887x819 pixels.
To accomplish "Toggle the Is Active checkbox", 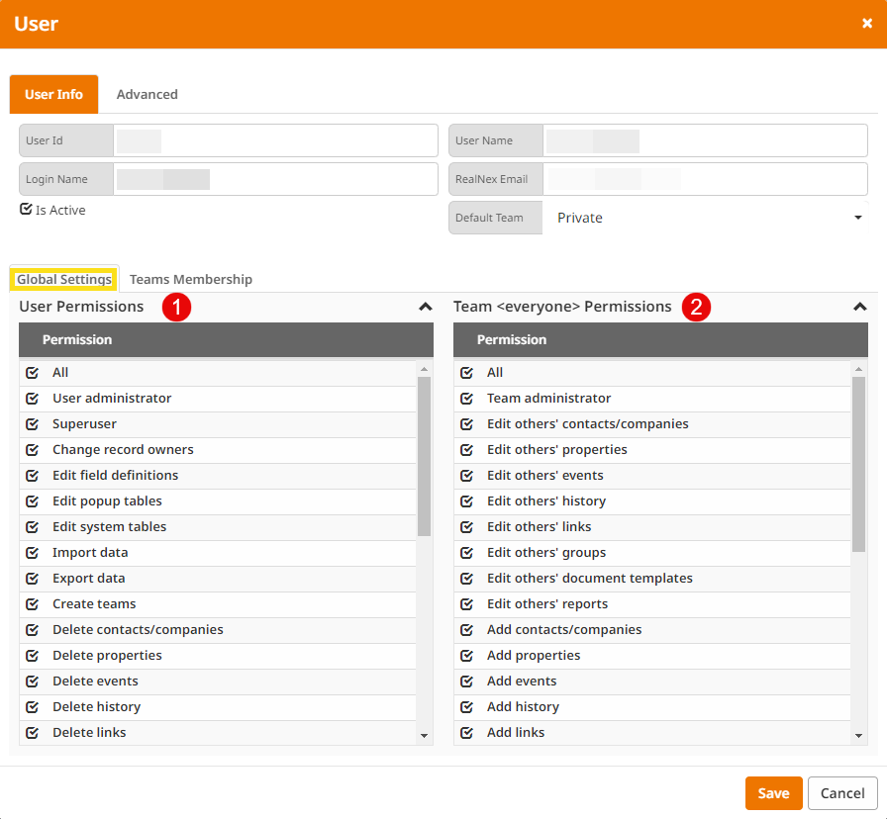I will click(x=25, y=209).
